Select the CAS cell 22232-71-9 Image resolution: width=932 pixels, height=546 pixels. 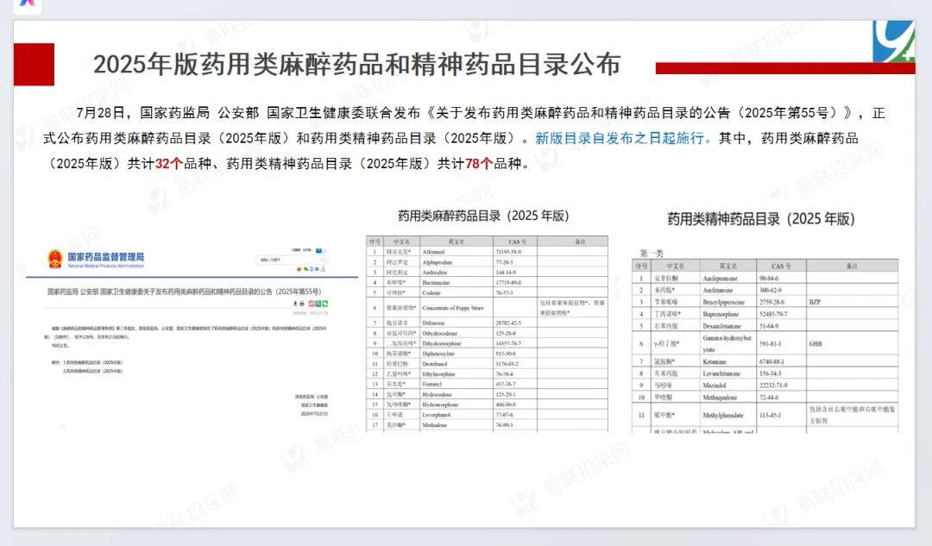click(x=781, y=385)
